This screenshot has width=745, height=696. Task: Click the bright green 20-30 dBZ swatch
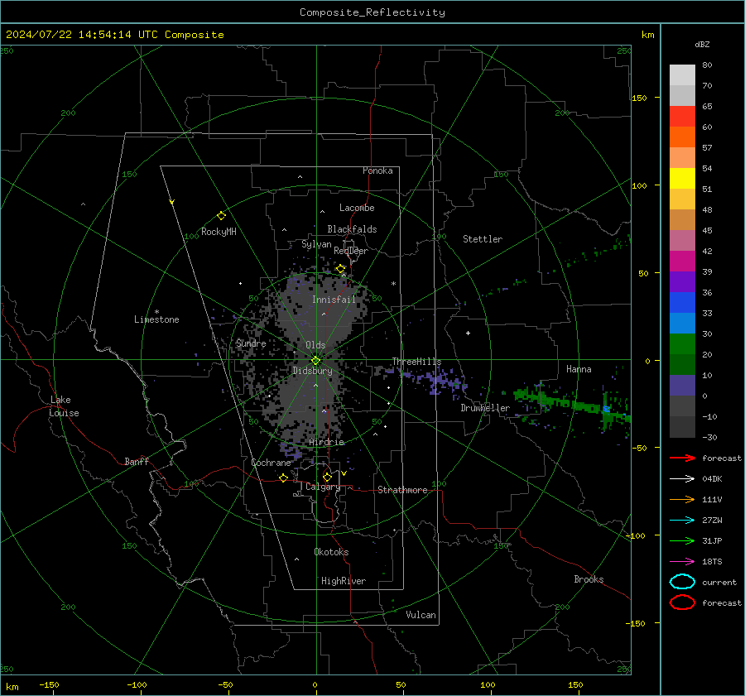(682, 344)
